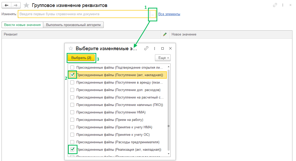
Task: Click the Реквизит column header
Action: (81, 34)
